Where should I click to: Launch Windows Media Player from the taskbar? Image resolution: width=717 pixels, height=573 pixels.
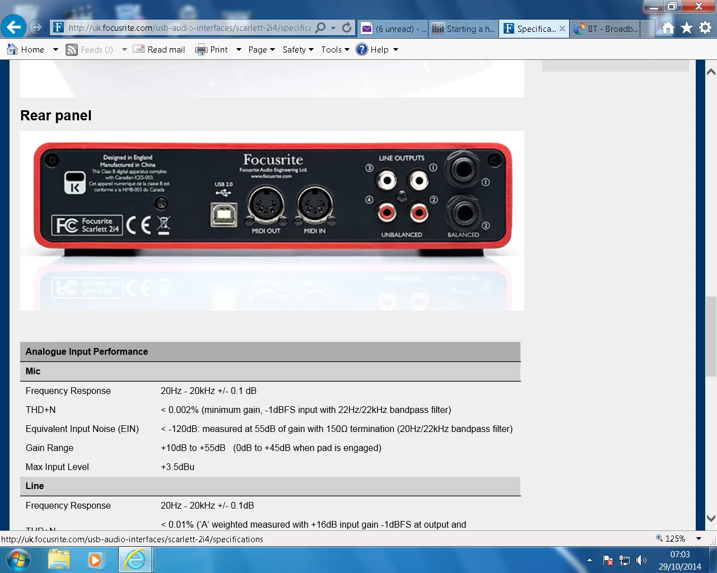pos(95,560)
